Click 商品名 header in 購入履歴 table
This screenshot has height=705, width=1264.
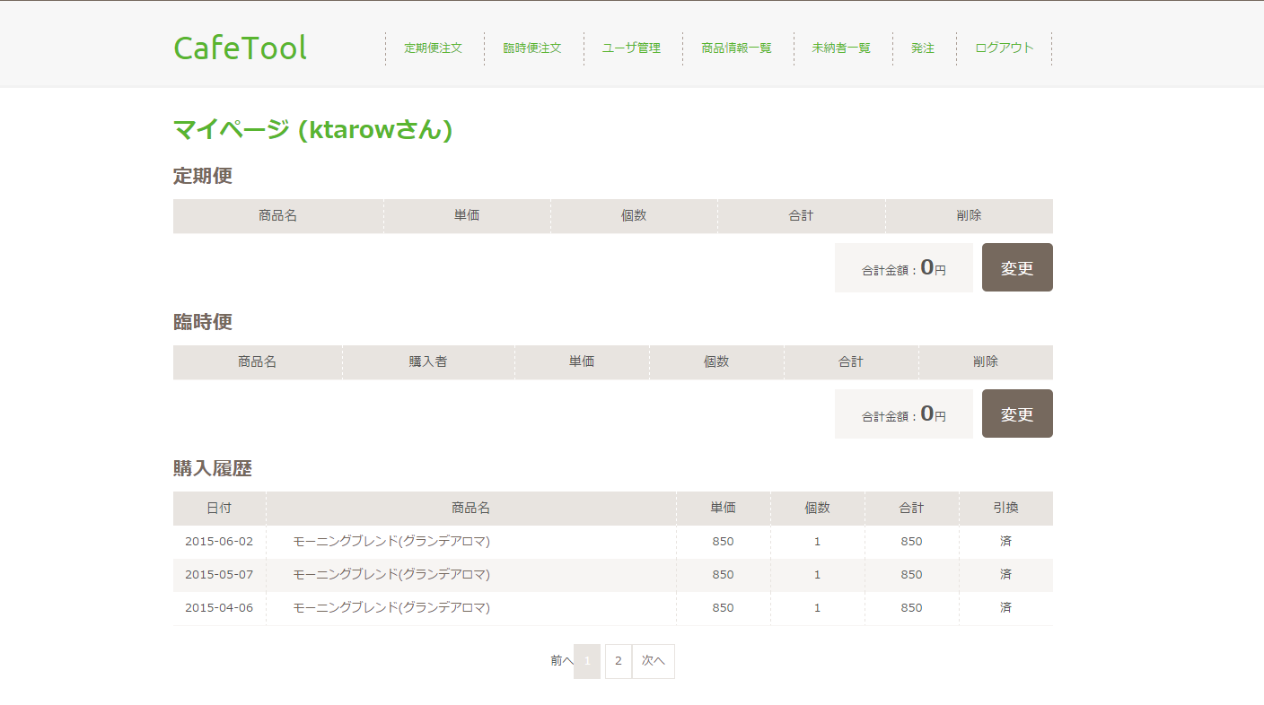[471, 509]
